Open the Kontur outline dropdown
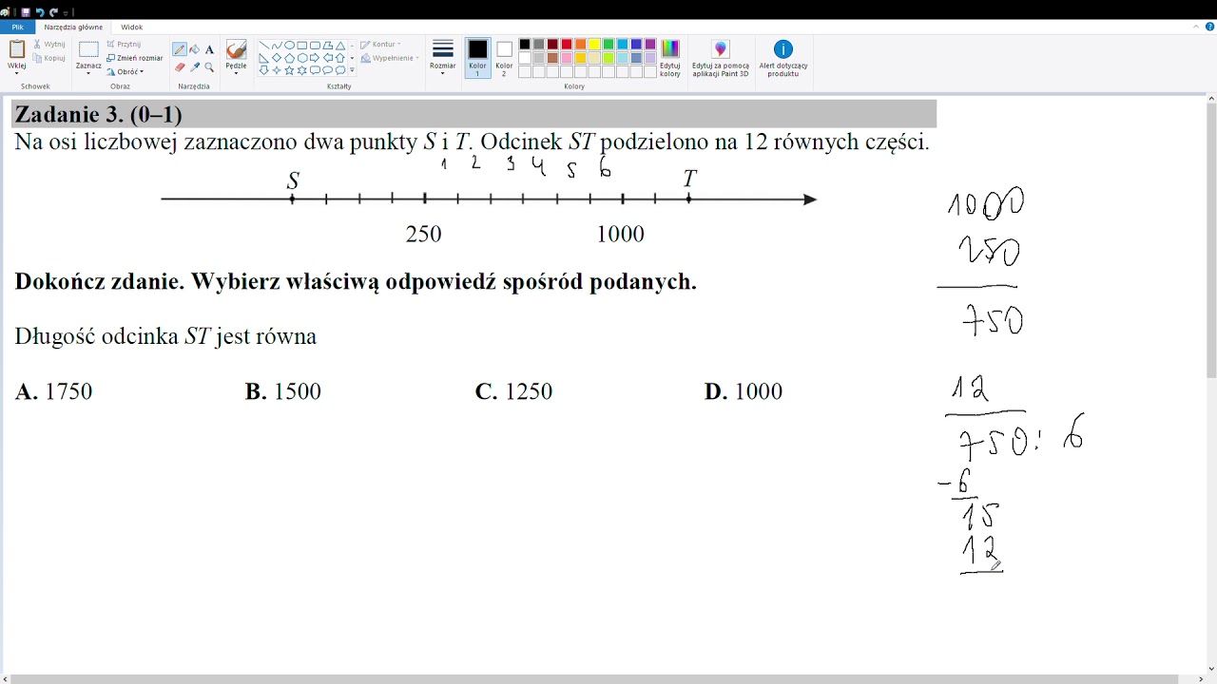Screen dimensions: 1217x684 [380, 45]
